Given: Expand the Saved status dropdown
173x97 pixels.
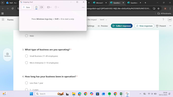Looking at the screenshot, I should tap(103, 20).
